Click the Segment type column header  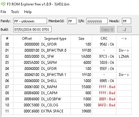55,39
